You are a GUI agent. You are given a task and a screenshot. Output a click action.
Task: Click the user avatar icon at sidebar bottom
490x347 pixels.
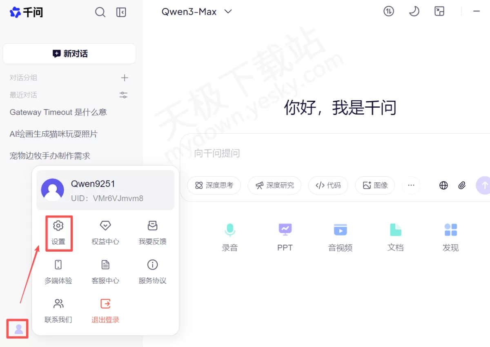[18, 329]
